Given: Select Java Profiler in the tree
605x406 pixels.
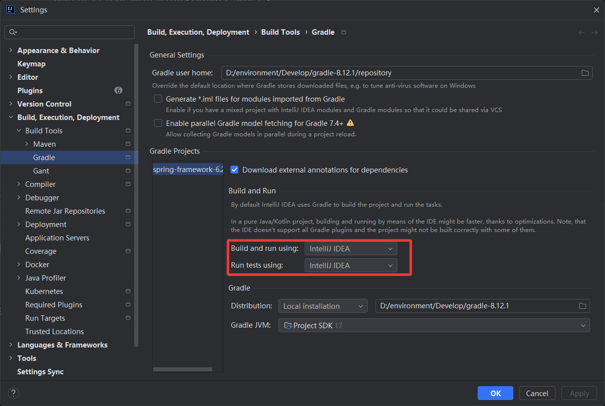Looking at the screenshot, I should (46, 278).
